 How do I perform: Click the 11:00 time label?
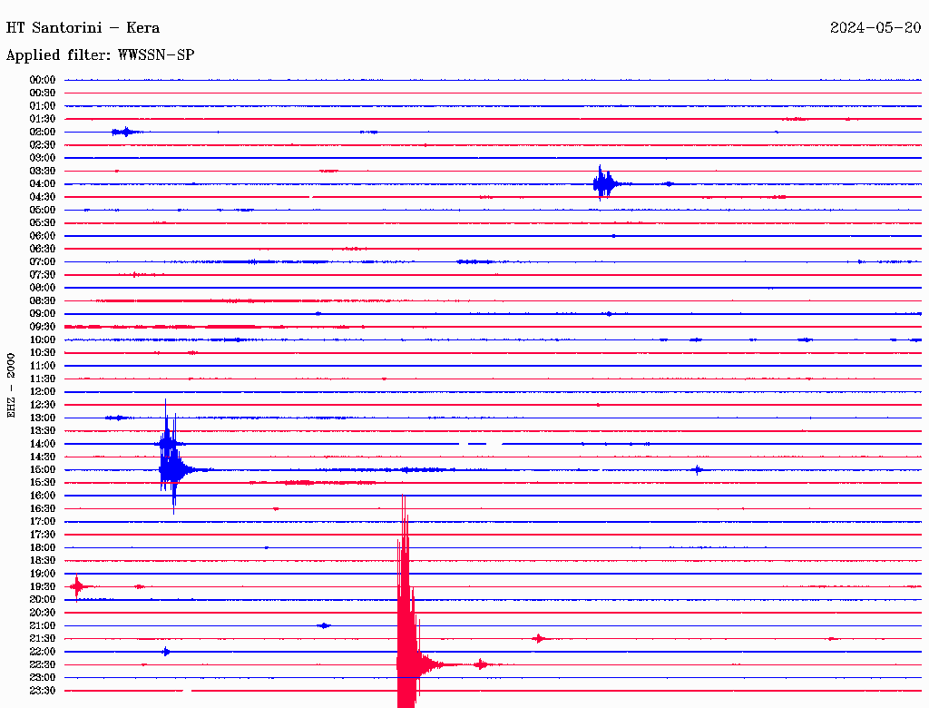43,366
